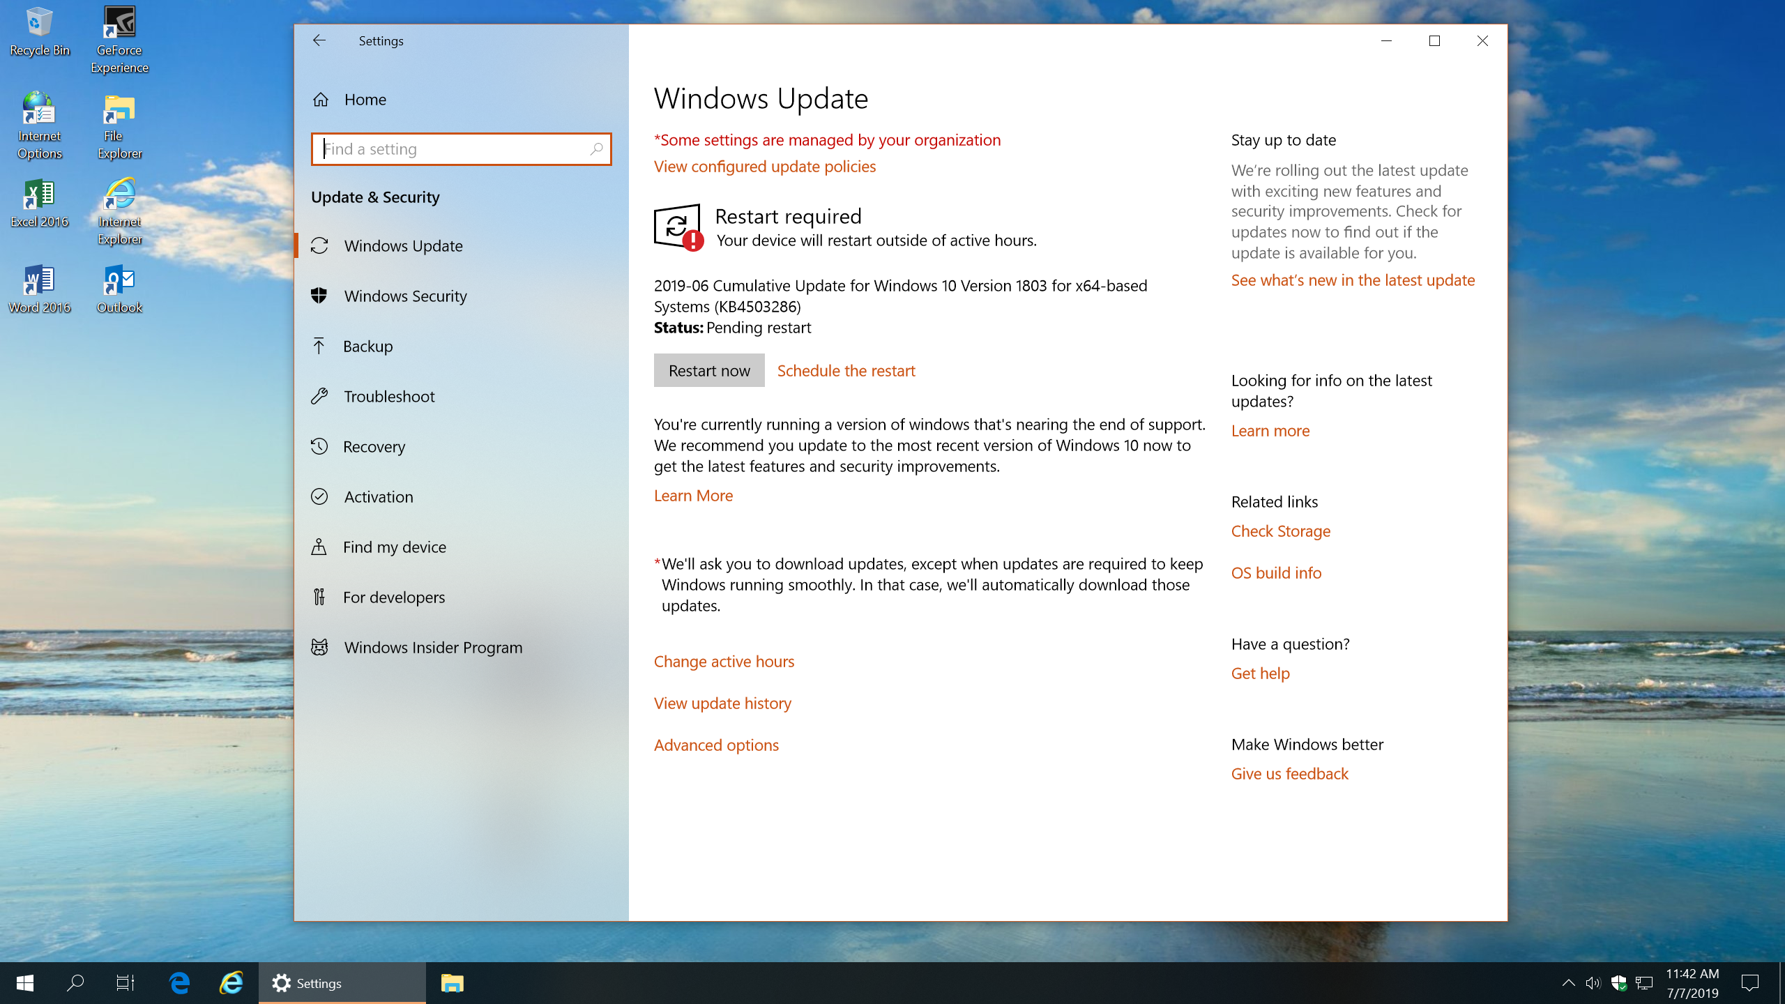Viewport: 1785px width, 1004px height.
Task: Click the Find a setting search field
Action: tap(461, 149)
